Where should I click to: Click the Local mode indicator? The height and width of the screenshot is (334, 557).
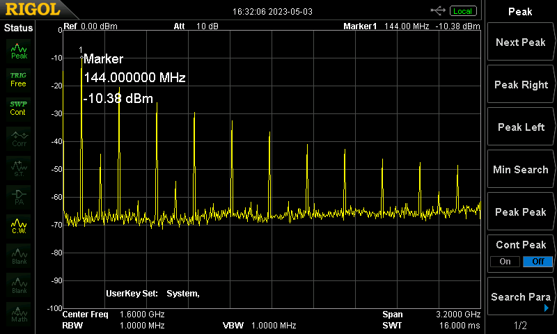[462, 10]
